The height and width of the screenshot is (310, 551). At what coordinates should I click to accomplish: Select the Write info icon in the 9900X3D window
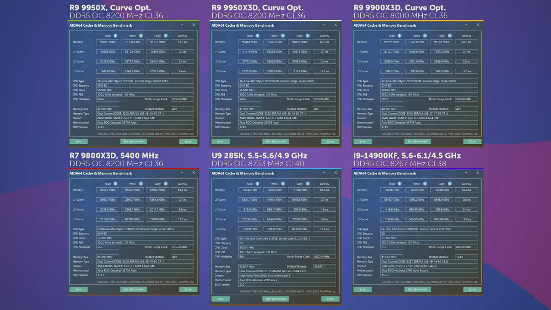point(424,36)
